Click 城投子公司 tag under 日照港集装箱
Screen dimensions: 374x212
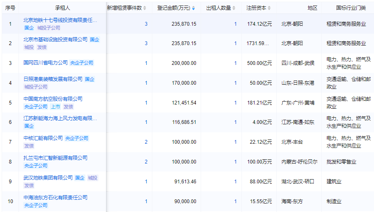click(x=36, y=87)
